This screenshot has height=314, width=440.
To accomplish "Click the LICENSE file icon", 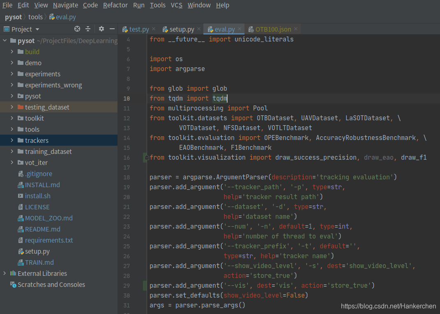I will [21, 207].
